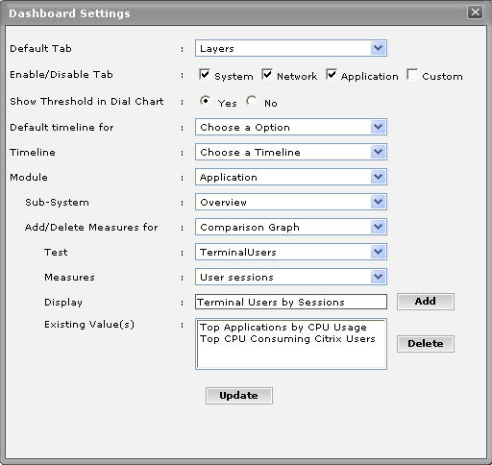Select Top CPU Consuming Citrix Users entry
Viewport: 492px width, 465px height.
click(x=287, y=339)
